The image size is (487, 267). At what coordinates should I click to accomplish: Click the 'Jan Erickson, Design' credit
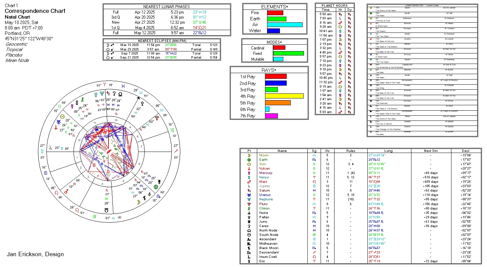[x=35, y=254]
